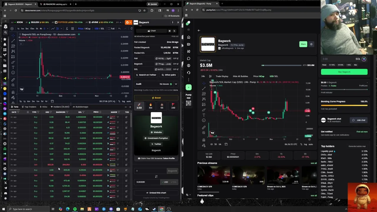Click the green Buy Bagwork button

click(344, 72)
